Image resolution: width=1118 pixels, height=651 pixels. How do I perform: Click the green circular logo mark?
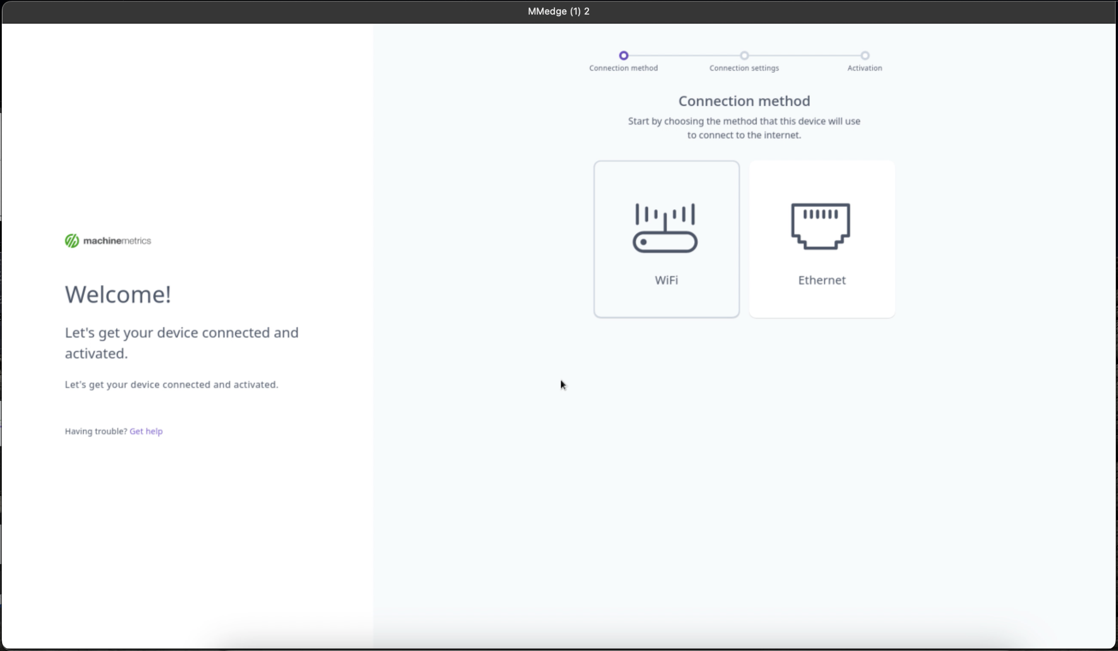(71, 240)
